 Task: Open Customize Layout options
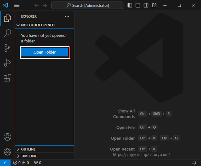[154, 5]
